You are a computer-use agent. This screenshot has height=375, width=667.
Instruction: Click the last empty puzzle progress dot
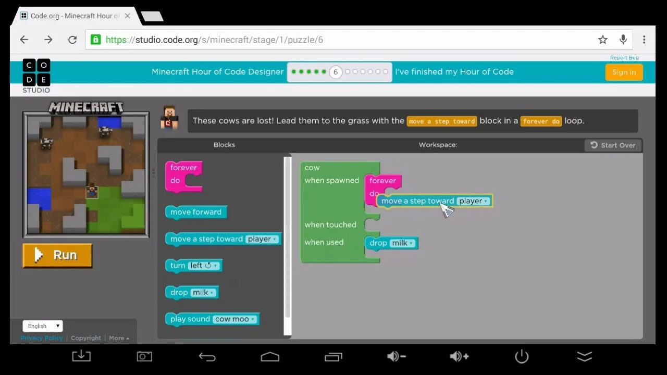tap(386, 72)
